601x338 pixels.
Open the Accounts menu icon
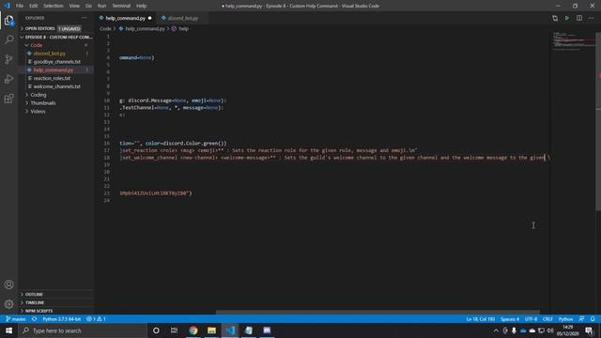click(8, 284)
